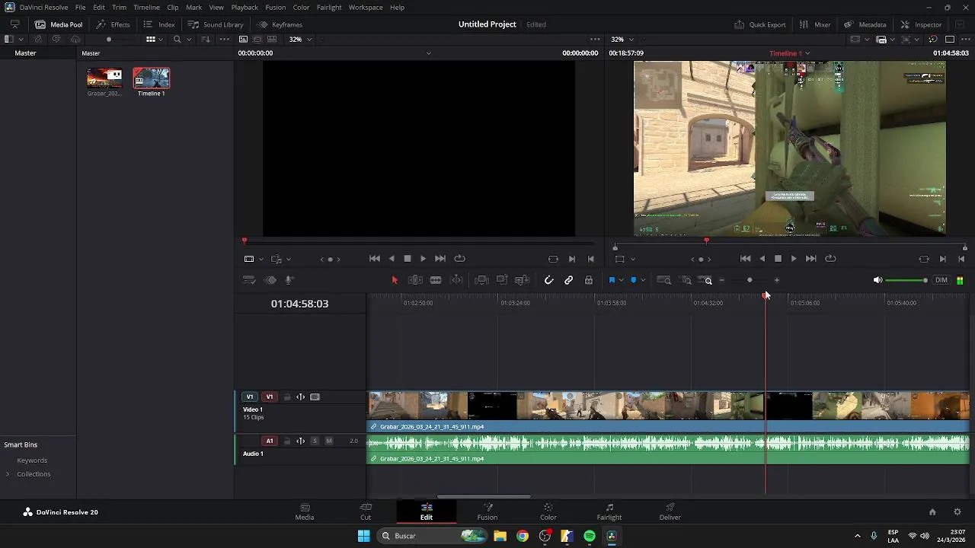This screenshot has width=975, height=548.
Task: Click Quick Export button
Action: (x=760, y=24)
